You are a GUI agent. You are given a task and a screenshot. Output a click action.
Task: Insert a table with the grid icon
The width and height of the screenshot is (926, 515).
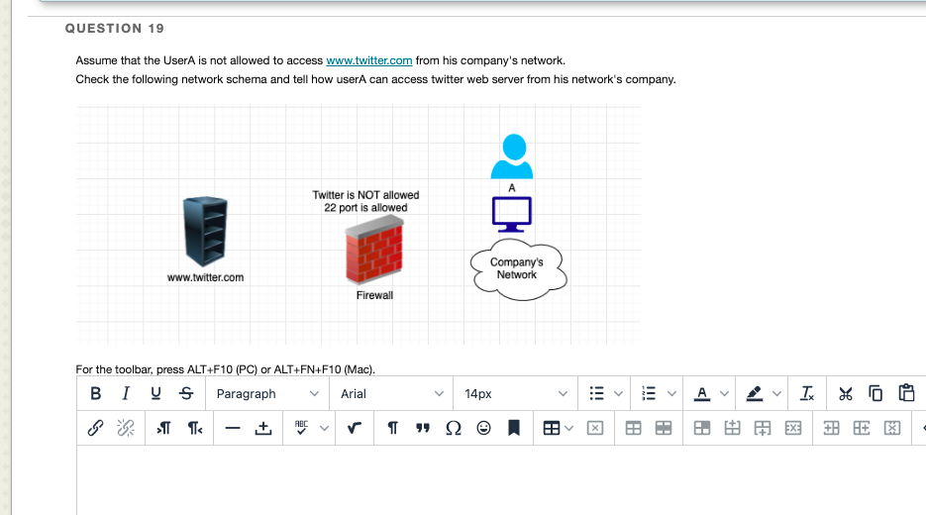click(551, 428)
